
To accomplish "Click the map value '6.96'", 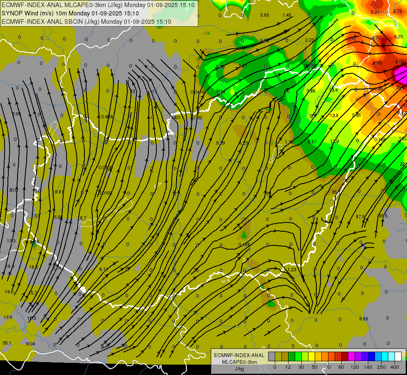I will coord(16,114).
